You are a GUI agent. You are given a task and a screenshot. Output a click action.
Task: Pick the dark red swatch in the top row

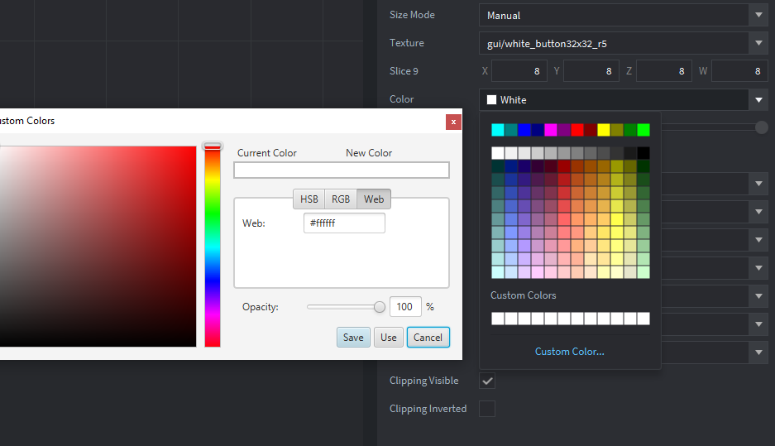[591, 130]
